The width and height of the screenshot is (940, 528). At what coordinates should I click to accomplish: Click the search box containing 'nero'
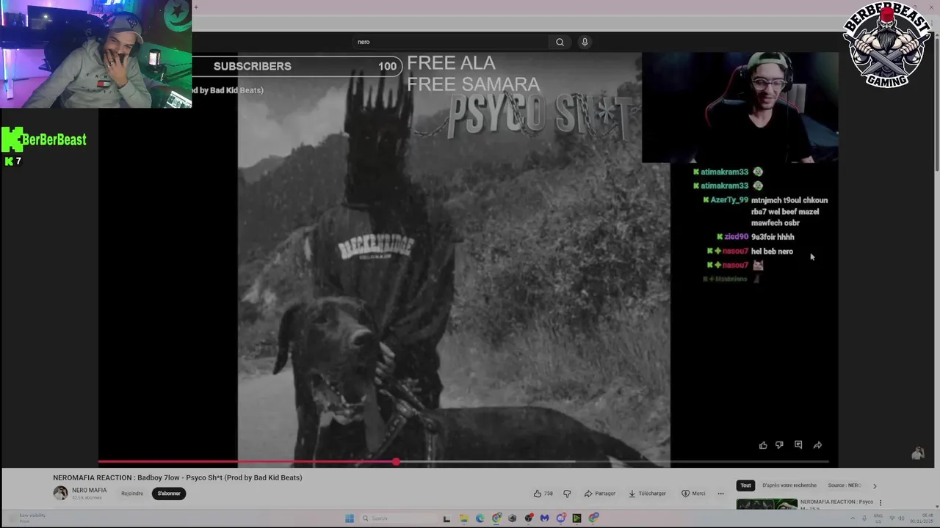[449, 42]
